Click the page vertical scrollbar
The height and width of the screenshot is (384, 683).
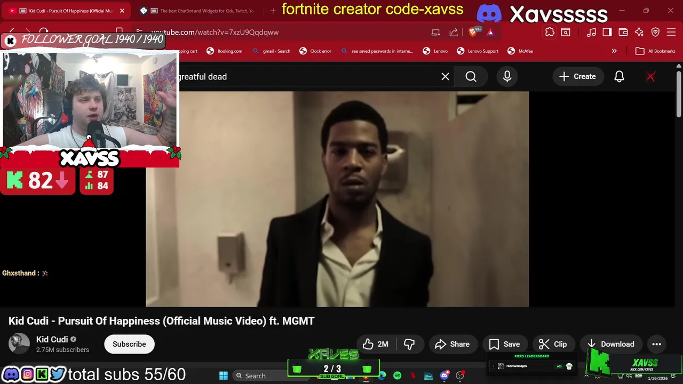[x=679, y=93]
